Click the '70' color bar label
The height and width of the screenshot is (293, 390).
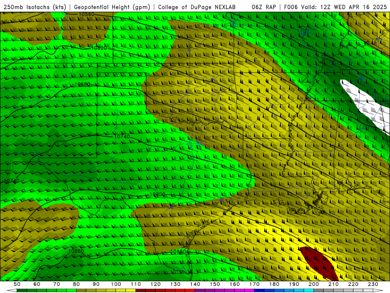pos(57,284)
